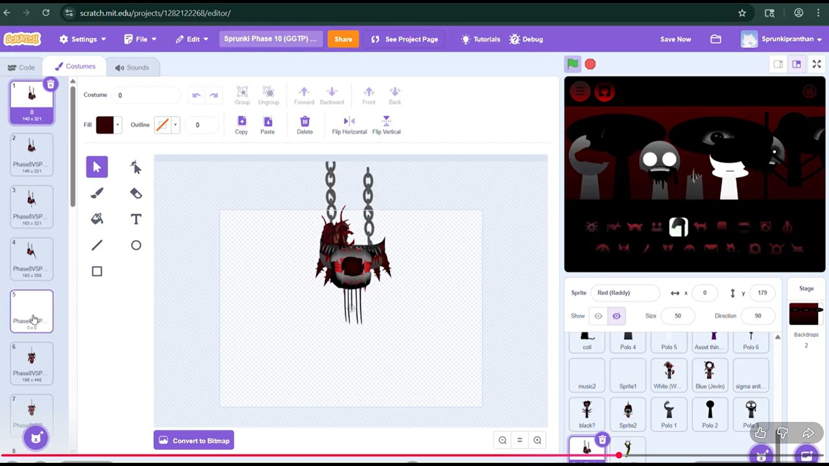Delete costume 1 with trash icon
This screenshot has height=466, width=829.
click(x=51, y=84)
